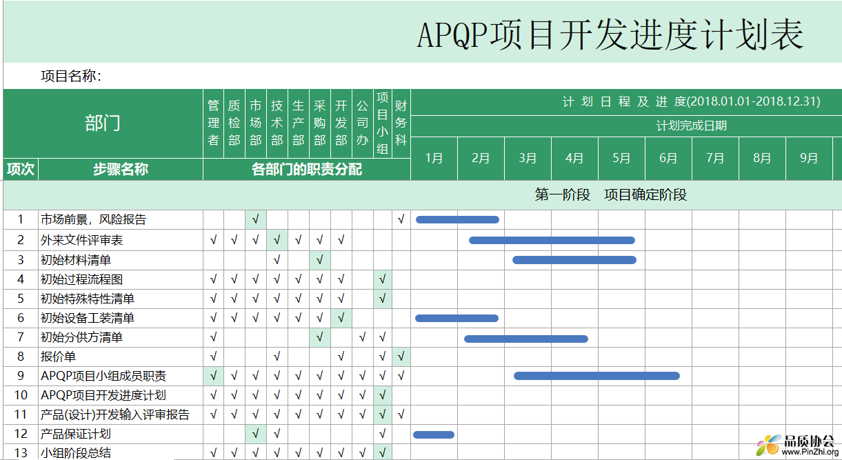The image size is (842, 460).
Task: Select the 管理者 column header
Action: coord(213,123)
